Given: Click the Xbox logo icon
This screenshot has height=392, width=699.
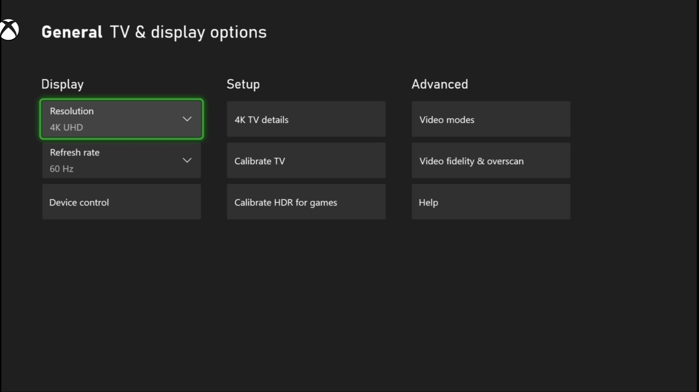Looking at the screenshot, I should 9,30.
